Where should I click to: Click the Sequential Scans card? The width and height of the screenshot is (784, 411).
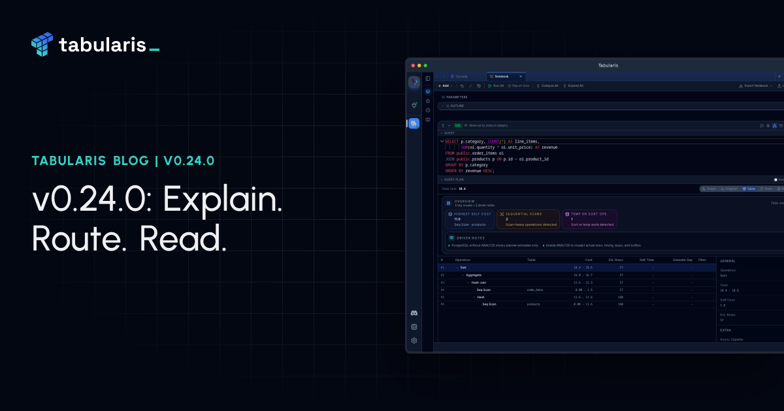(x=529, y=219)
